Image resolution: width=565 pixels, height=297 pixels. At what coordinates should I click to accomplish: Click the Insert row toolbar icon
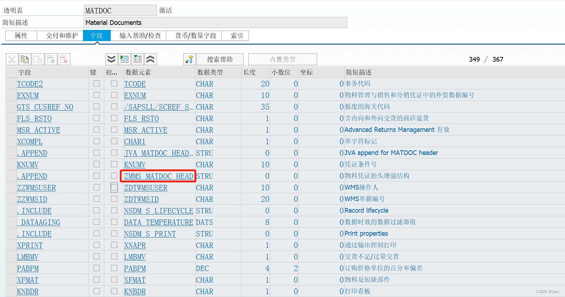coord(51,59)
